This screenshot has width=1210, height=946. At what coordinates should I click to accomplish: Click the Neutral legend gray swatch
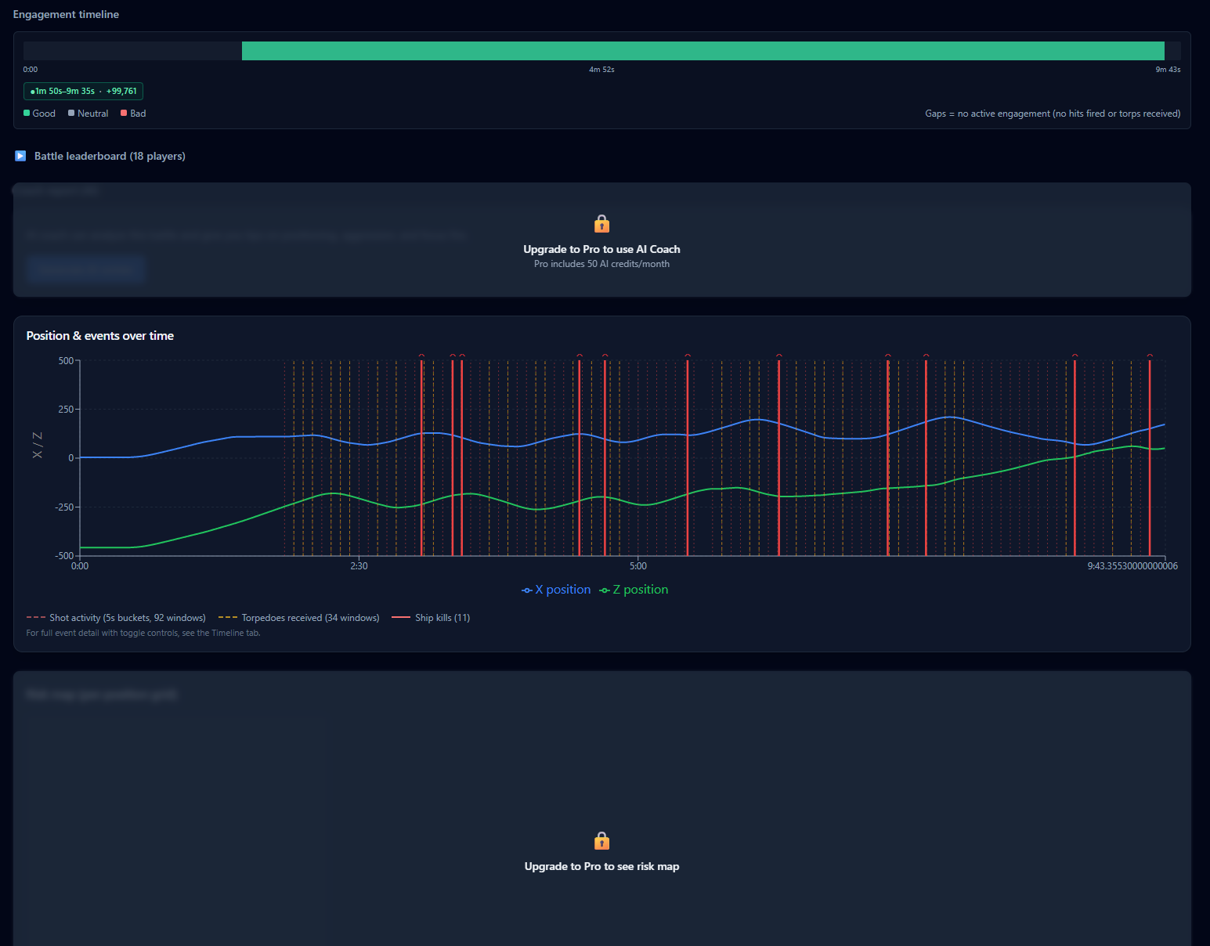[x=72, y=114]
